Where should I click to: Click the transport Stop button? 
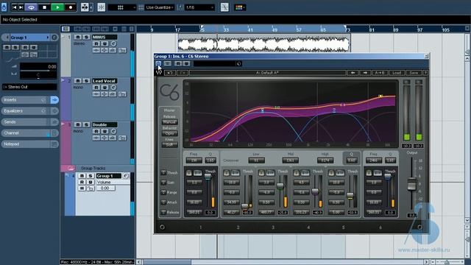(x=44, y=7)
